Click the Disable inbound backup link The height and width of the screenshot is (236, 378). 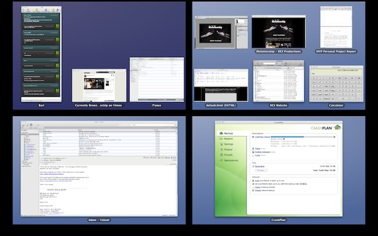258,190
